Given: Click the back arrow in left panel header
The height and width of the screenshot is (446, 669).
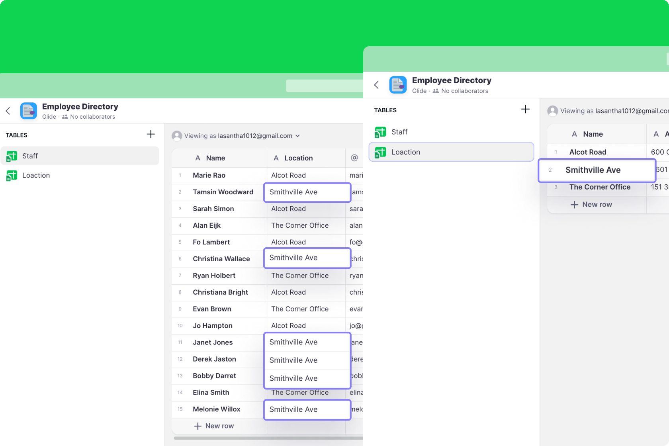Looking at the screenshot, I should click(8, 111).
